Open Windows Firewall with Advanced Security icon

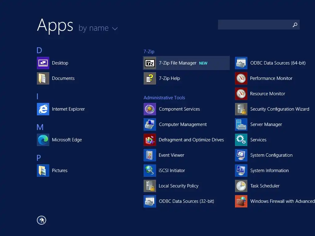(x=241, y=201)
